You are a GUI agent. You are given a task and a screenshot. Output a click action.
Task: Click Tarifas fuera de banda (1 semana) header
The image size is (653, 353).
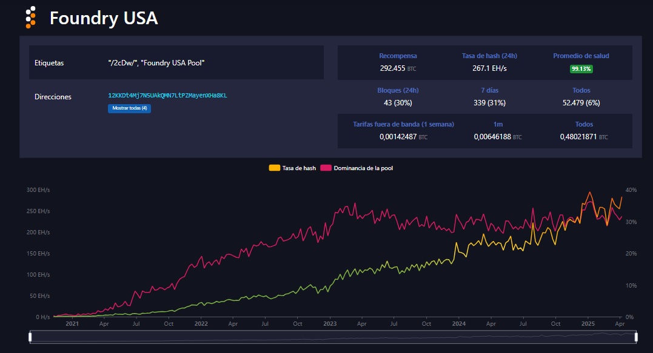point(403,124)
